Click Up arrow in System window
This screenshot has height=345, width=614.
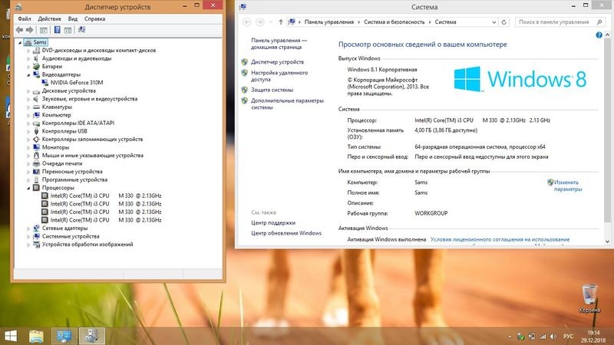coord(281,22)
